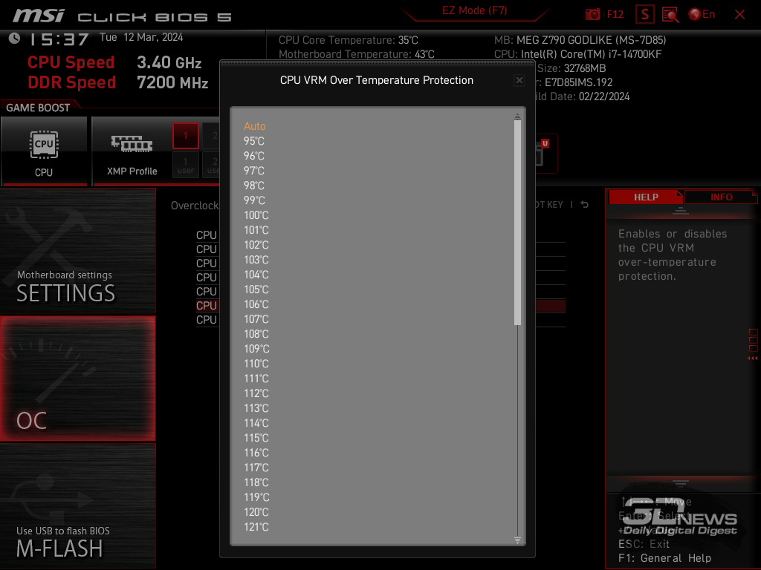
Task: Open the SETTINGS motherboard settings section
Action: click(77, 251)
